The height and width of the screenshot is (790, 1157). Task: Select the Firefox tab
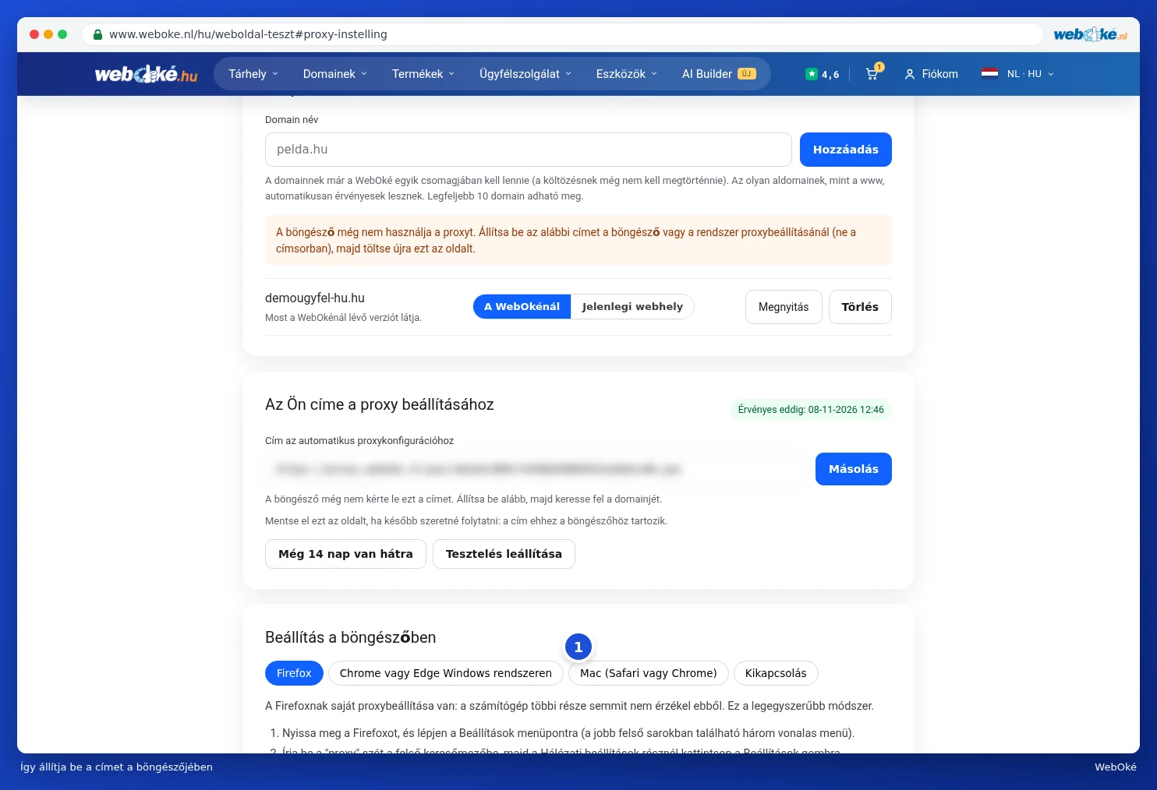[294, 673]
